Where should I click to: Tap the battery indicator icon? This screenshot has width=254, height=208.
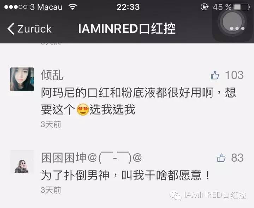tap(242, 7)
